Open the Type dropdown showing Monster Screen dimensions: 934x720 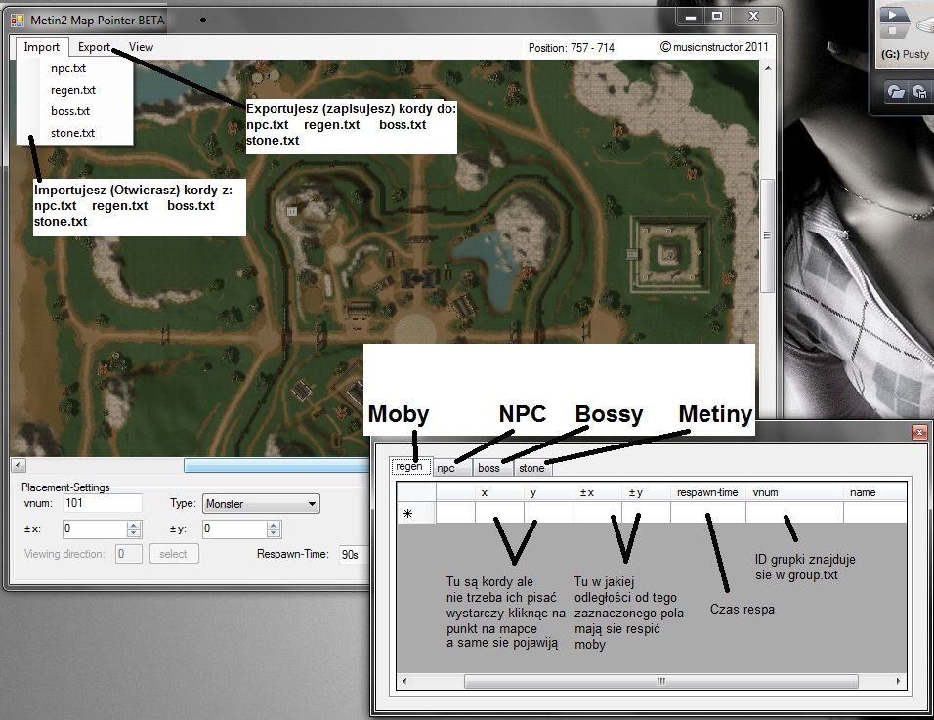coord(261,504)
